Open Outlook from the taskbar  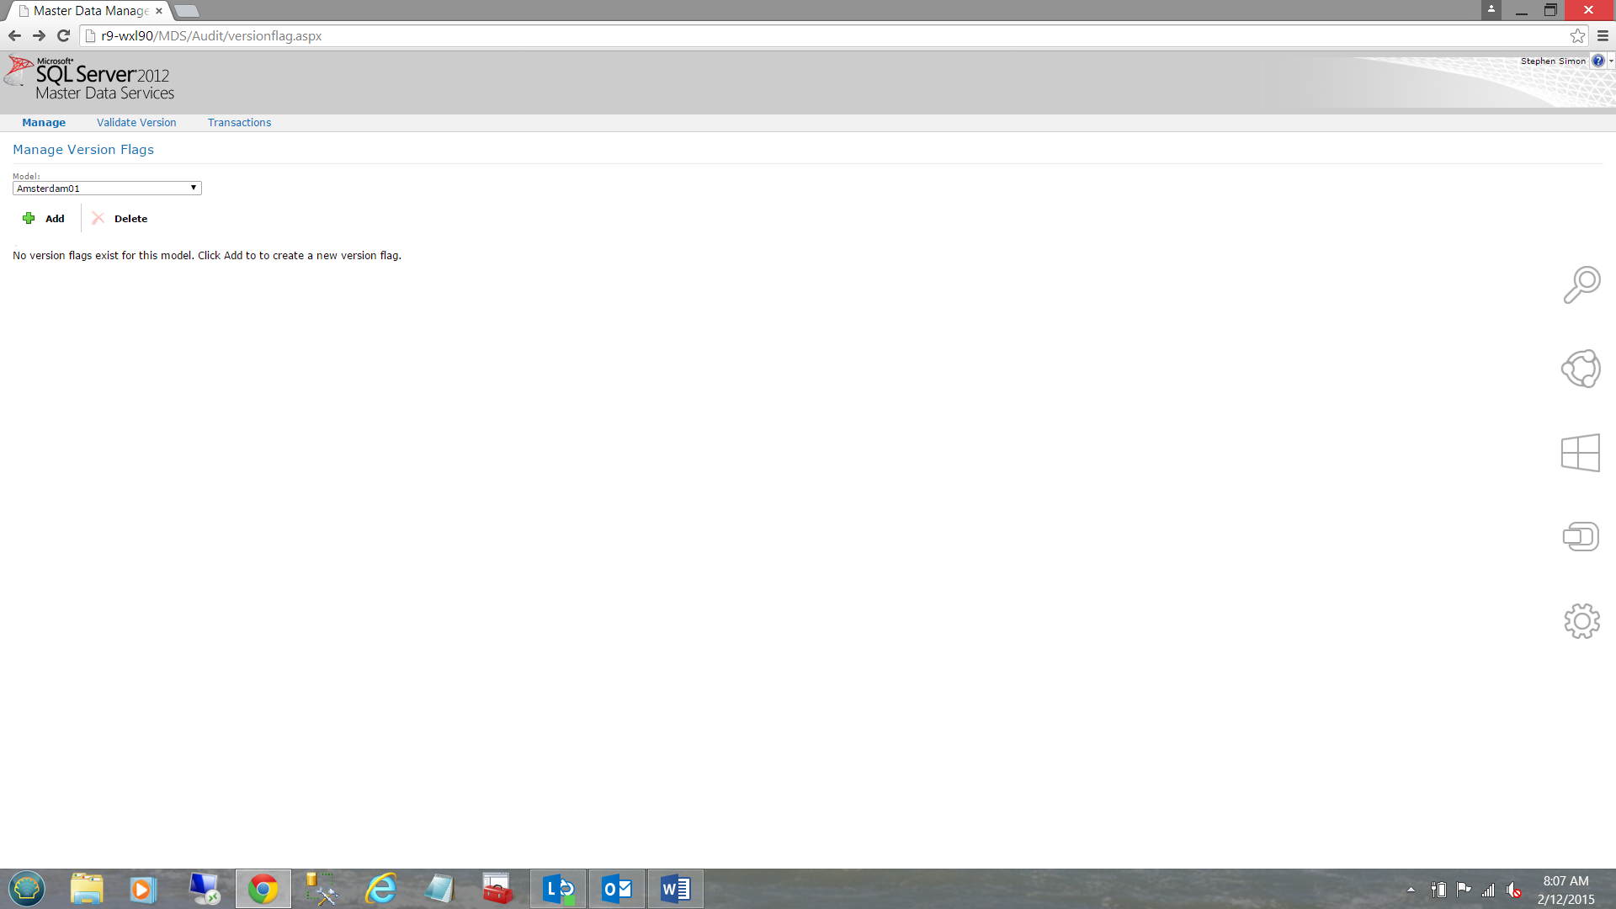click(617, 889)
